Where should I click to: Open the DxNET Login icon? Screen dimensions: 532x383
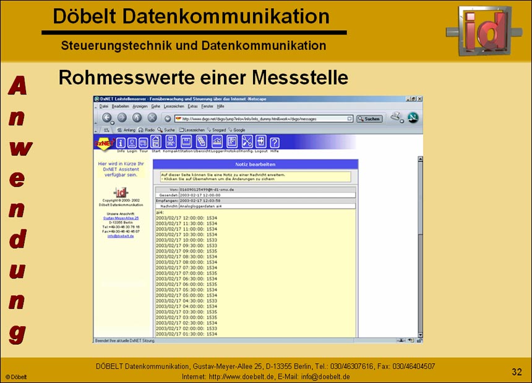132,143
